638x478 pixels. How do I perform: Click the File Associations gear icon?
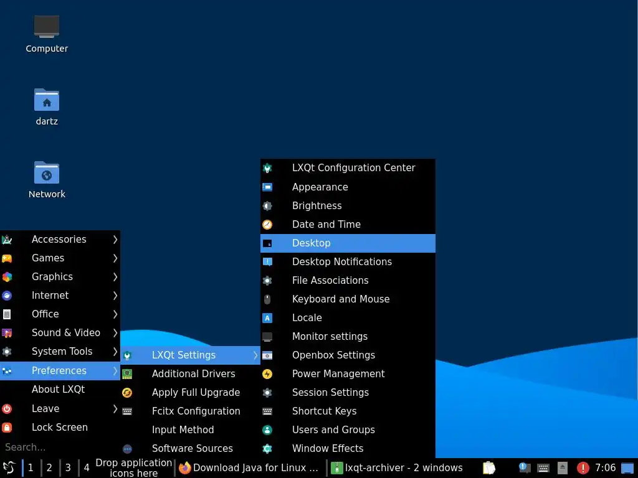click(267, 281)
